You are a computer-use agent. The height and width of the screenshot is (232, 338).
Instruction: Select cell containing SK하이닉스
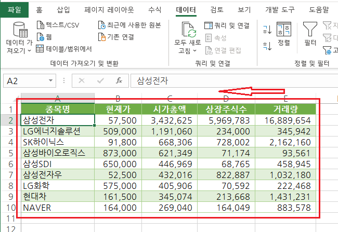[58, 142]
